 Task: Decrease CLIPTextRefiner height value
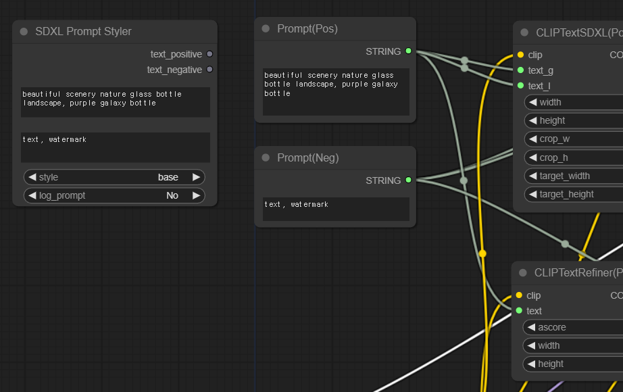coord(531,364)
